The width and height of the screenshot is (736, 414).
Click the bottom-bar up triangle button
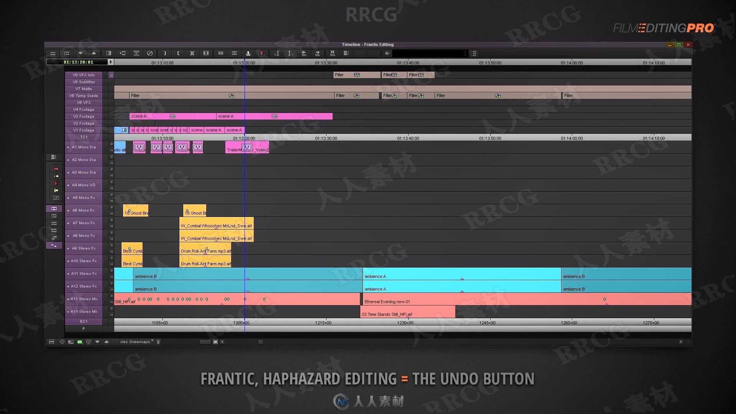(x=107, y=342)
